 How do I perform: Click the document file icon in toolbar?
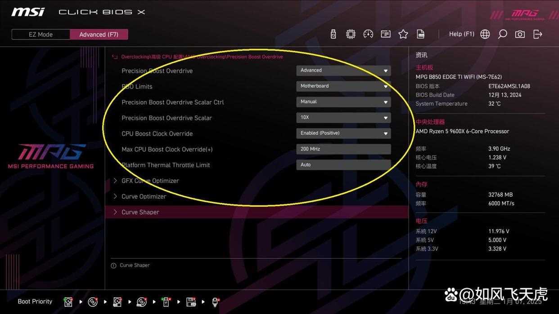click(421, 34)
